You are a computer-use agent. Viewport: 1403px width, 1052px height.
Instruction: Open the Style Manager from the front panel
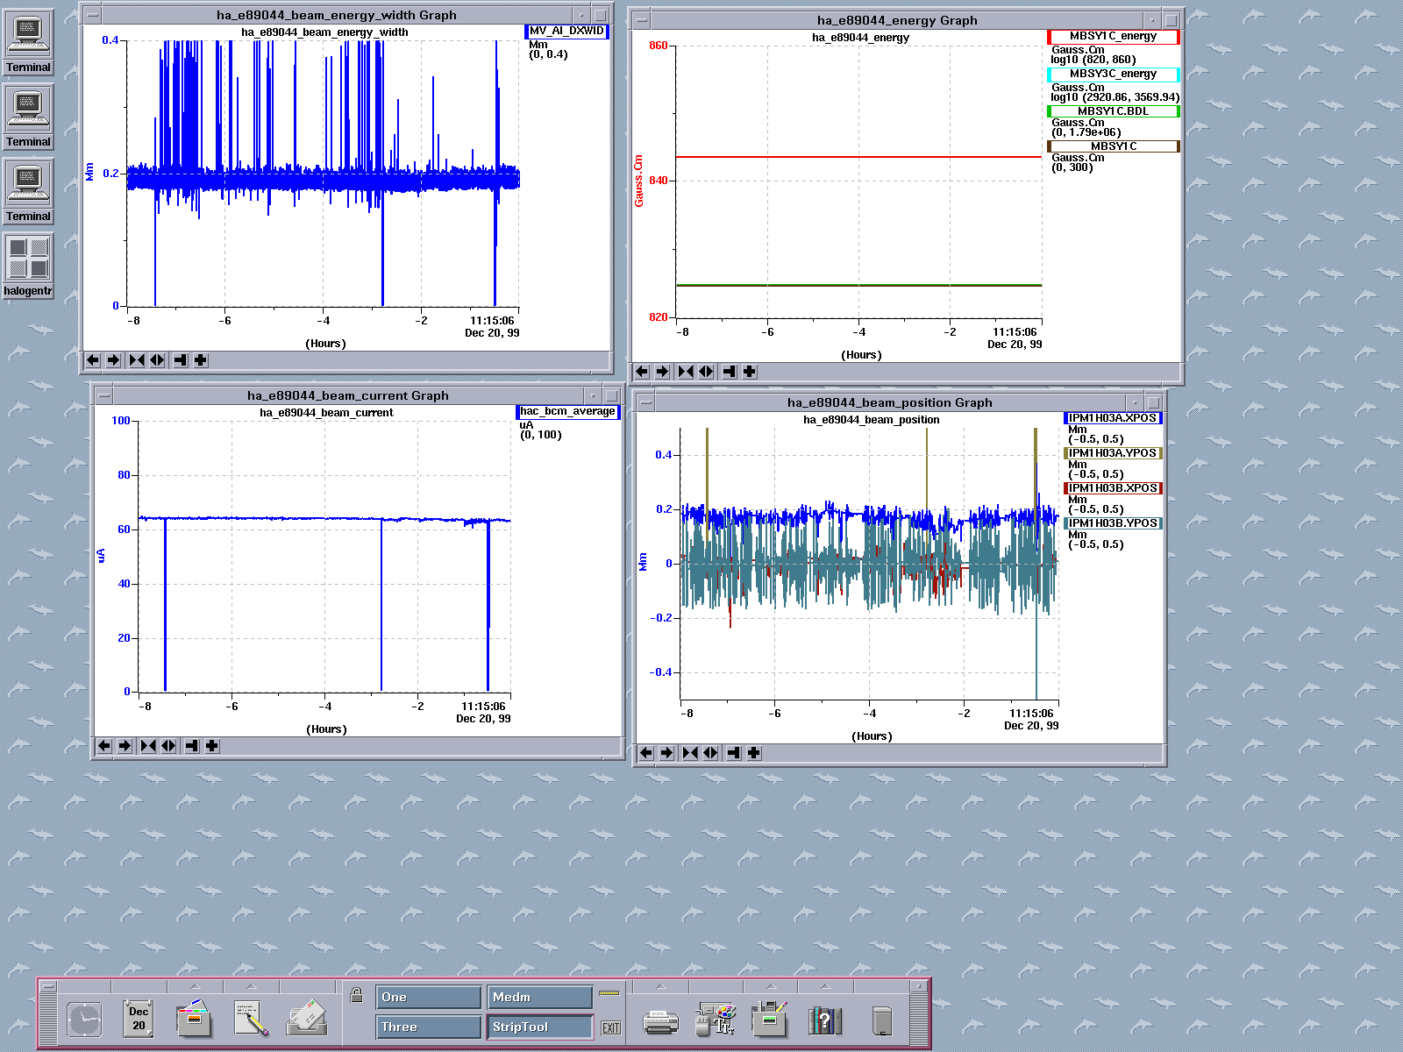click(716, 1020)
